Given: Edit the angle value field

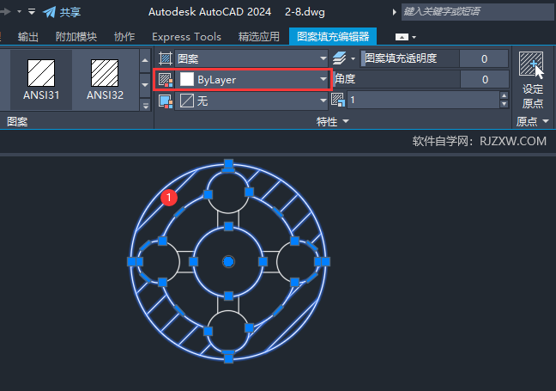Looking at the screenshot, I should 485,79.
